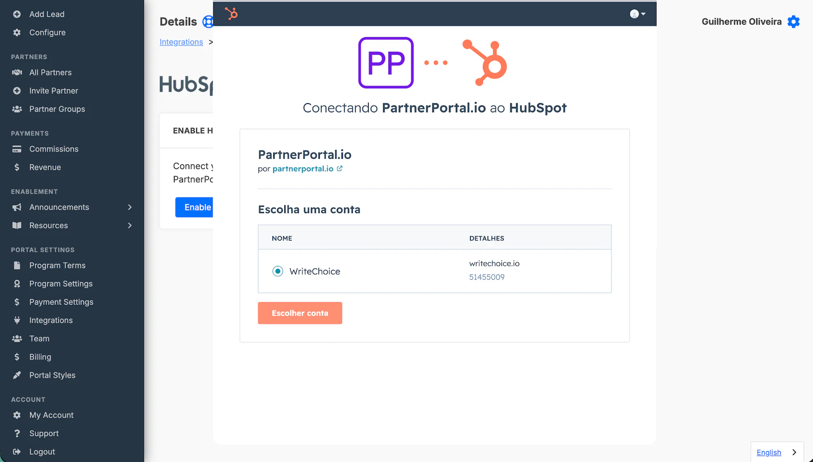Click the My Account gear icon
The height and width of the screenshot is (462, 813).
coord(17,415)
